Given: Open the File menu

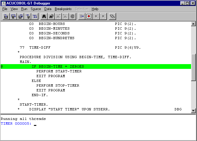Looking at the screenshot, I should point(5,9).
